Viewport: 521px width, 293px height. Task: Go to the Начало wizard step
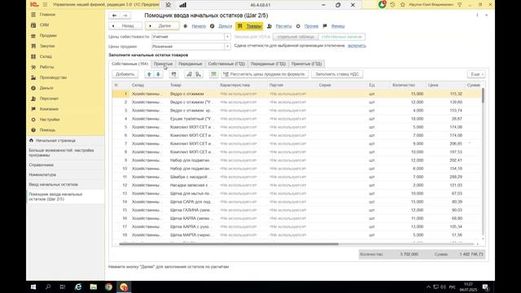click(199, 26)
